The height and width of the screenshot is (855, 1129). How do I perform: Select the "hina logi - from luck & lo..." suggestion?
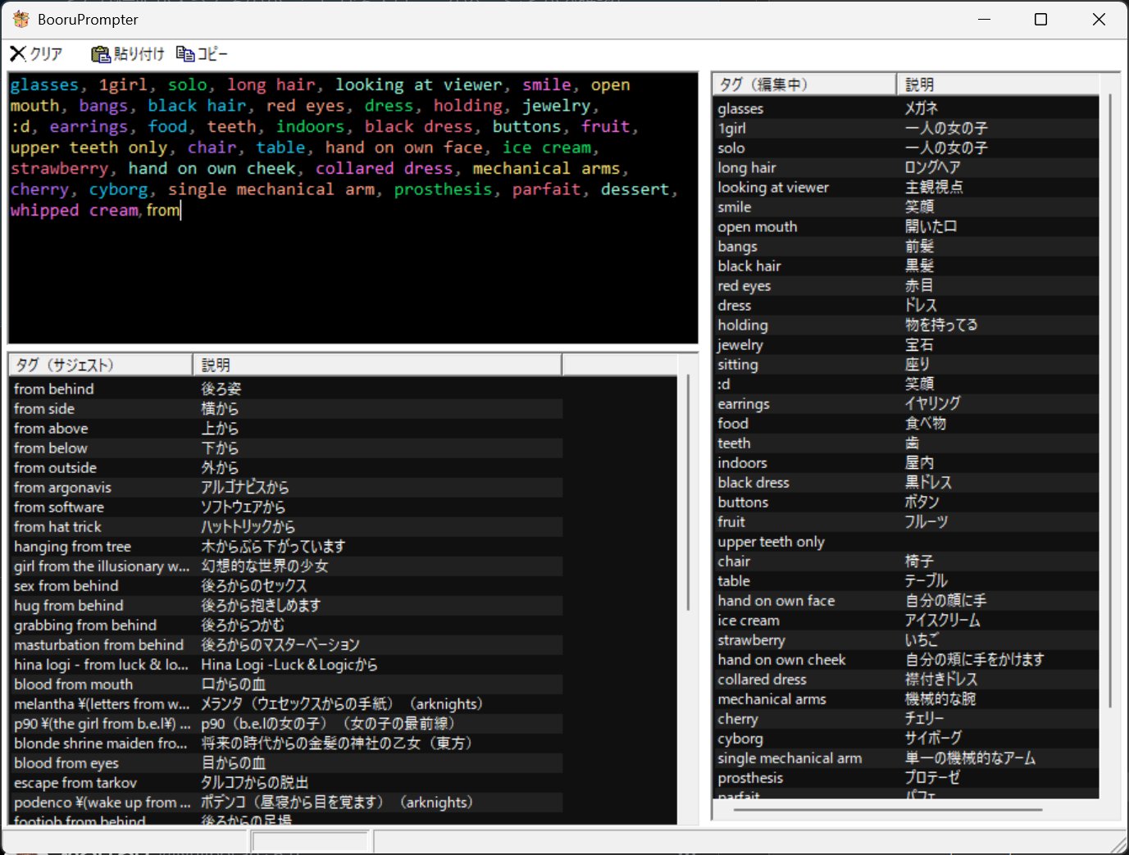(285, 664)
